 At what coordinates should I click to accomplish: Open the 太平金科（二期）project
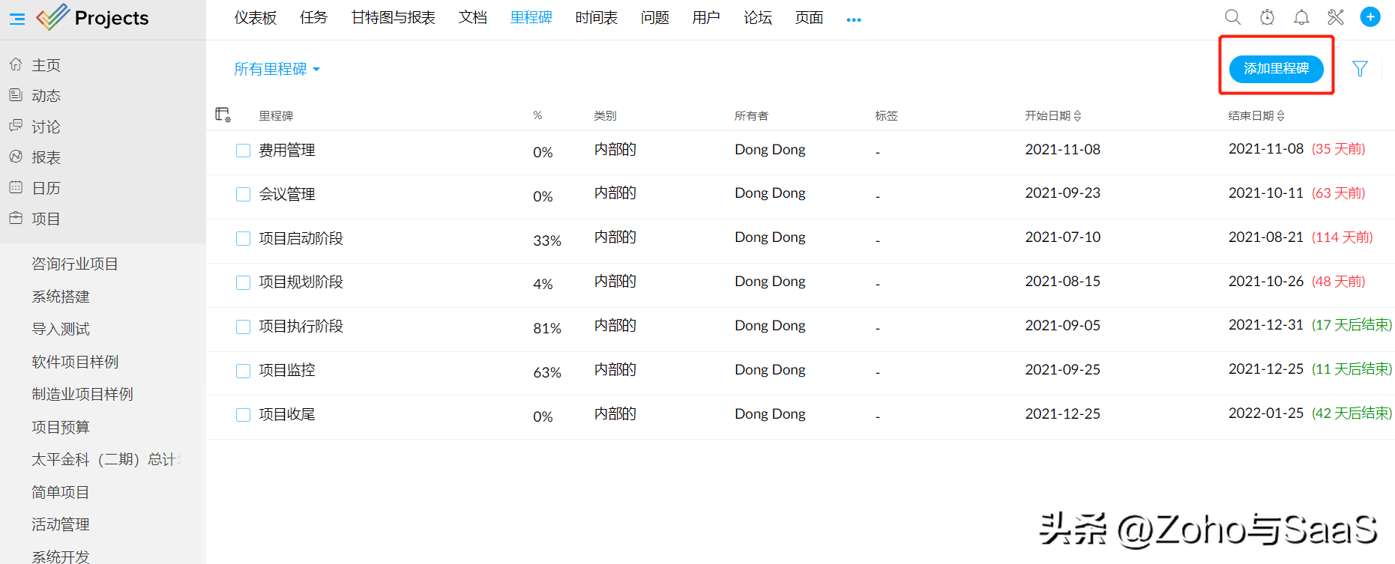coord(106,459)
